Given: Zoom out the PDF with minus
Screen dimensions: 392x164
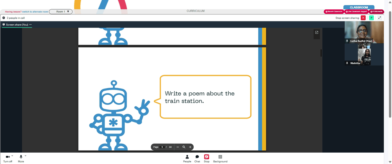Looking at the screenshot, I should 178,147.
